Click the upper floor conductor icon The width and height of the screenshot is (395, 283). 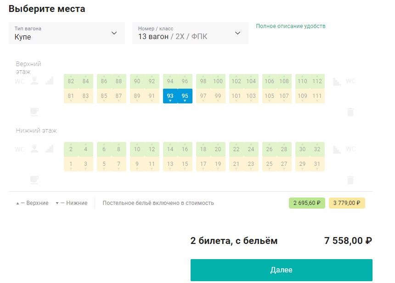tap(34, 81)
